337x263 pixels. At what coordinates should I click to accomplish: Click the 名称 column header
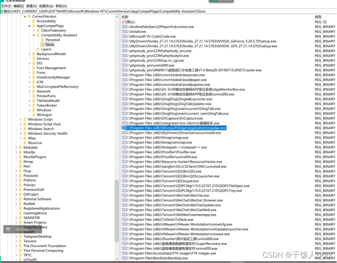[125, 17]
